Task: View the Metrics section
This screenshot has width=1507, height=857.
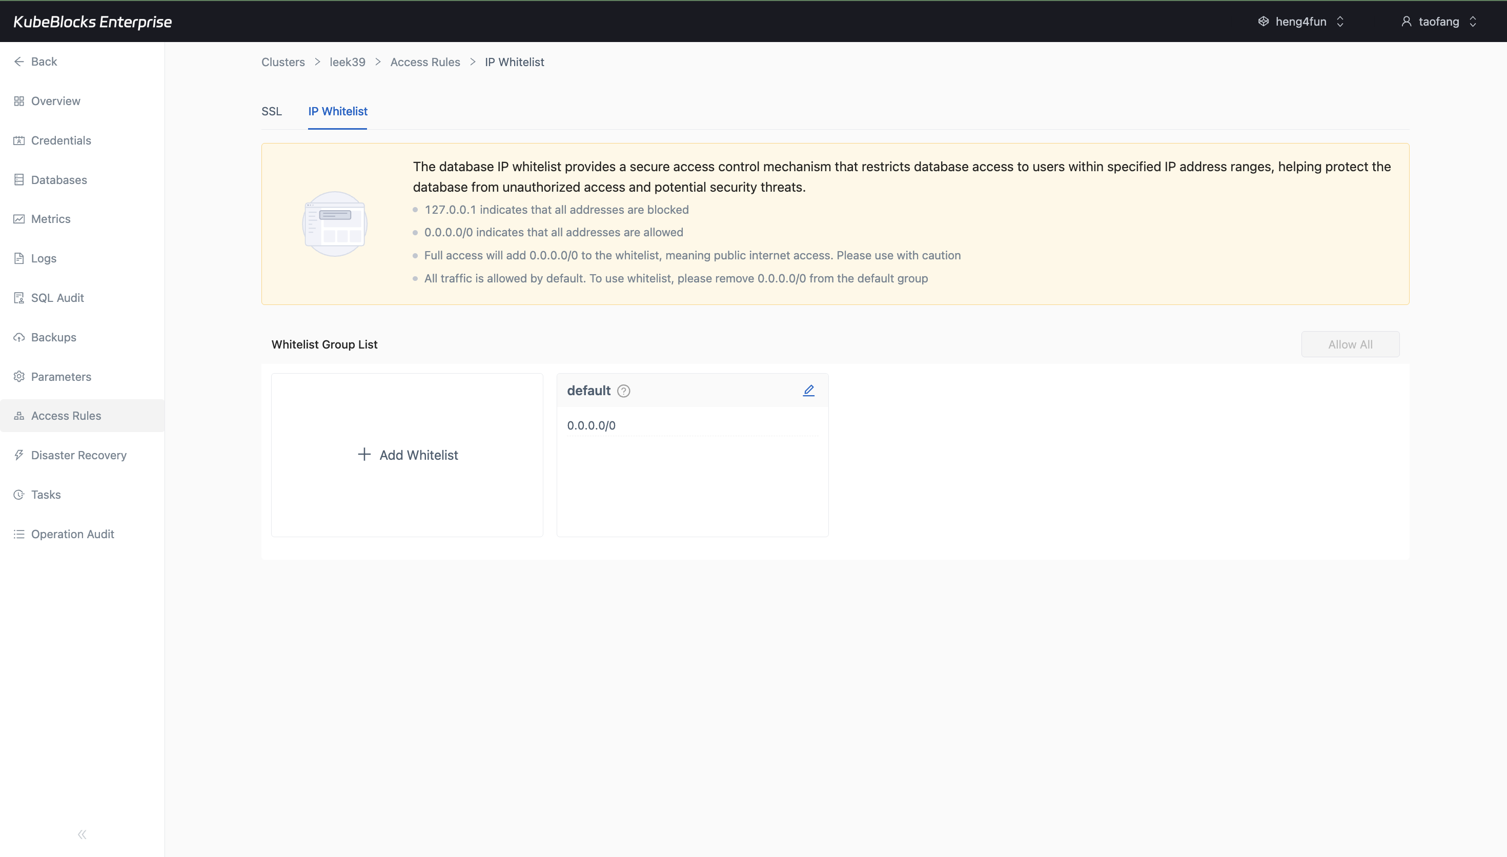Action: (51, 218)
